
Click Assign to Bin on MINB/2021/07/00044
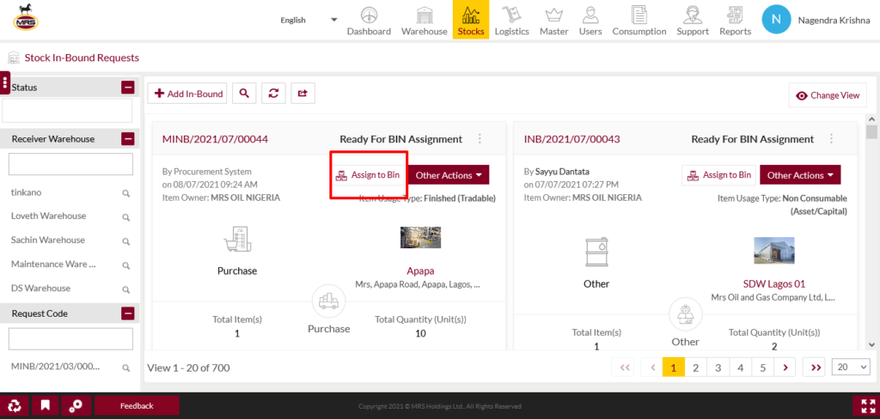click(x=367, y=175)
